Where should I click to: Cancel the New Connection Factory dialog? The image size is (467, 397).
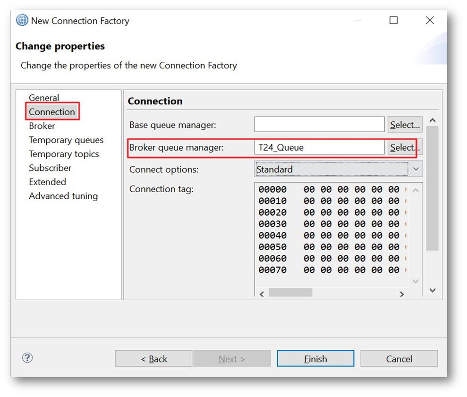coord(399,359)
